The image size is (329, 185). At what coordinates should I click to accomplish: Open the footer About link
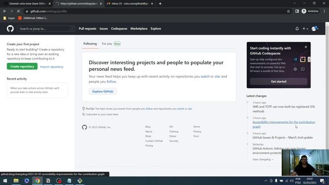[x=149, y=132]
